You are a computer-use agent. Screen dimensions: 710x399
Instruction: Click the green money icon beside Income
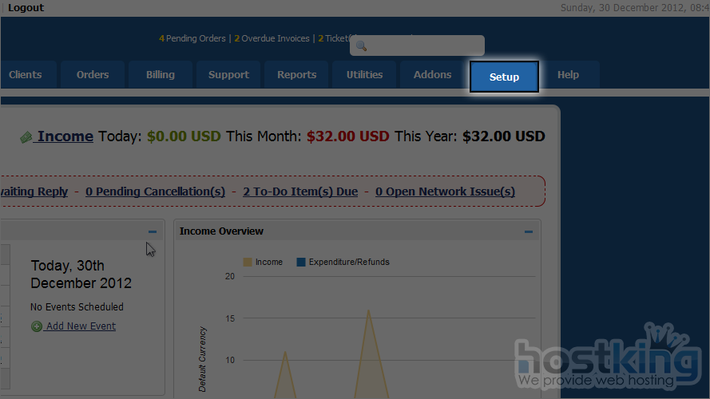(26, 137)
